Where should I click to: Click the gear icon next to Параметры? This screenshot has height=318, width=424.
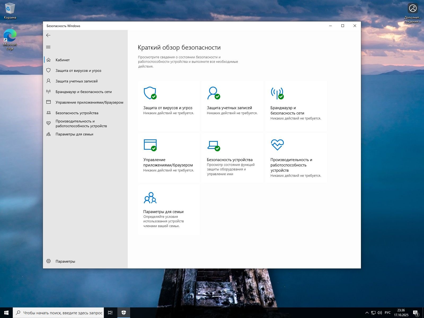[48, 261]
